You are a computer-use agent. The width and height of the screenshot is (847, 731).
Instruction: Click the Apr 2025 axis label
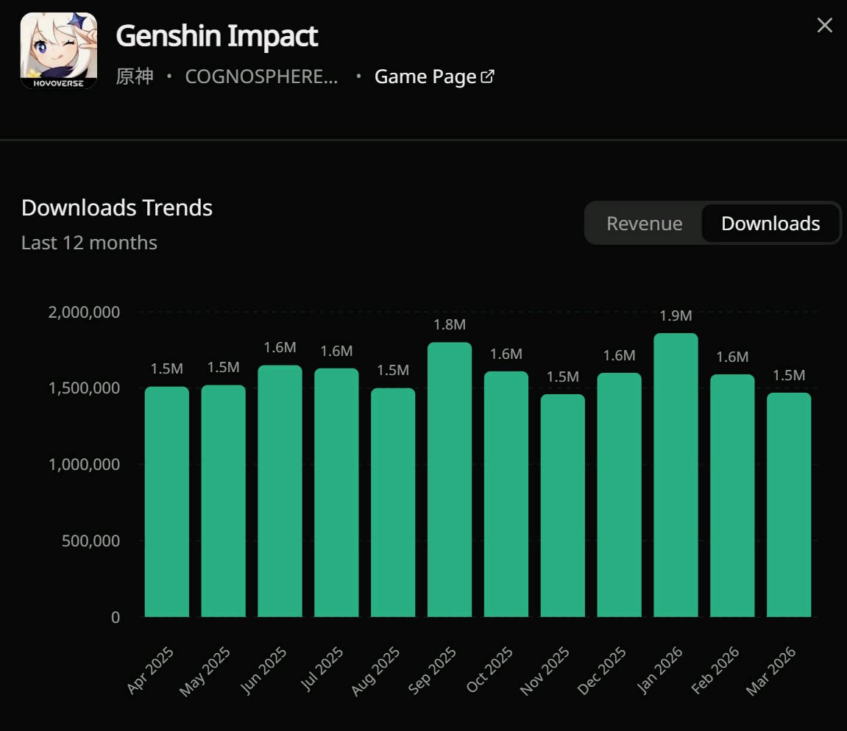click(150, 670)
